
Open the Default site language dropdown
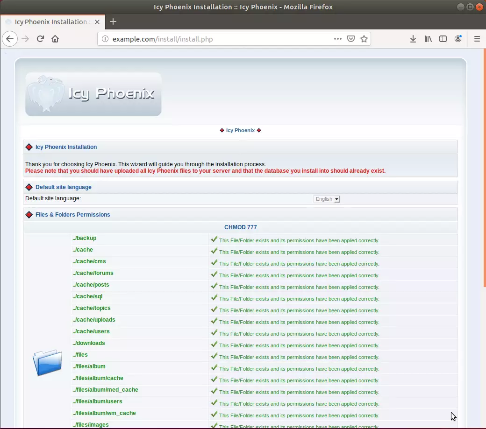point(327,199)
